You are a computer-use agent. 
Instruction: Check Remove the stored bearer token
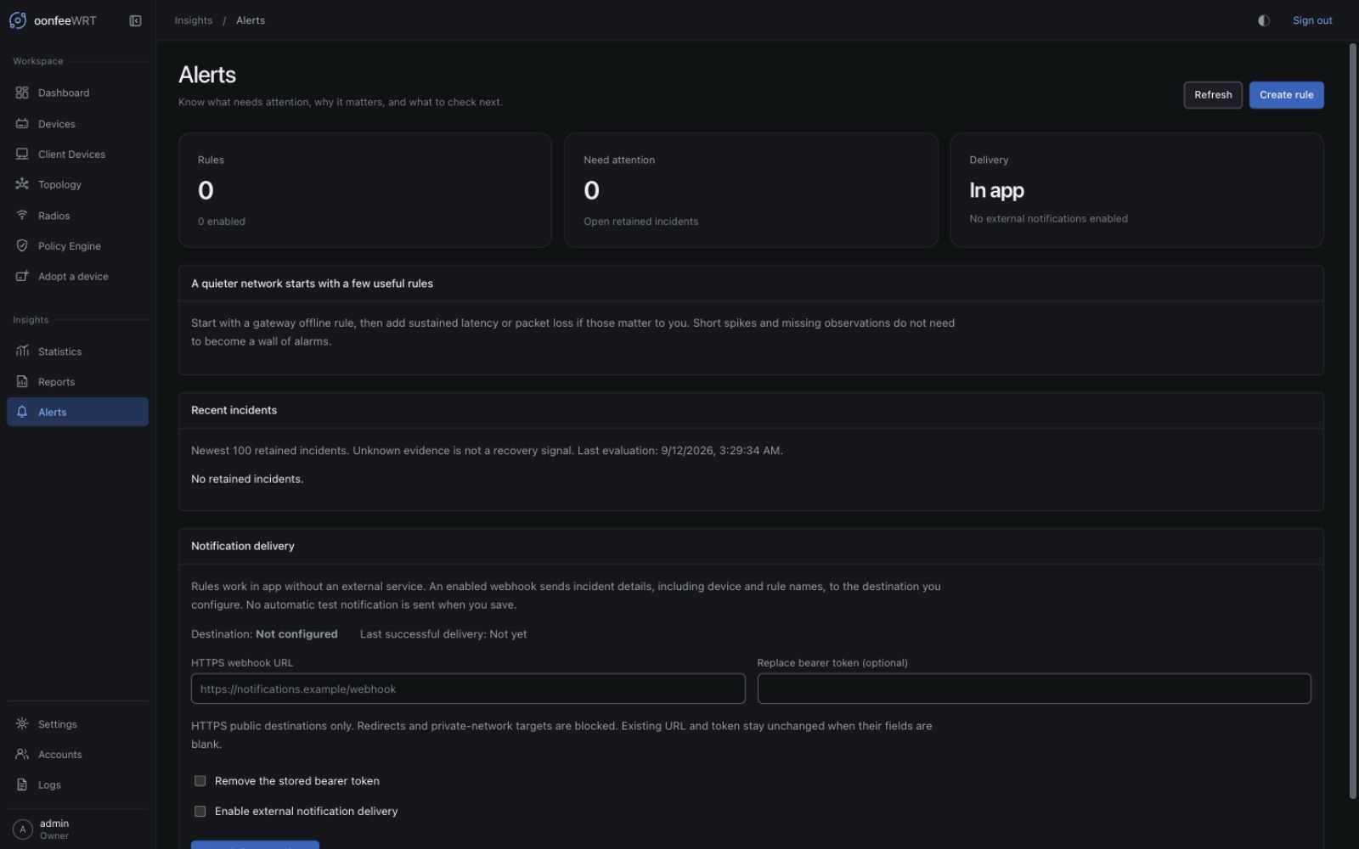pyautogui.click(x=200, y=781)
